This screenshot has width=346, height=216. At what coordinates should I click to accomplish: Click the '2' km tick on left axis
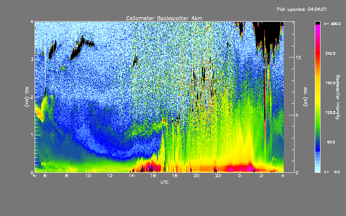pos(32,97)
